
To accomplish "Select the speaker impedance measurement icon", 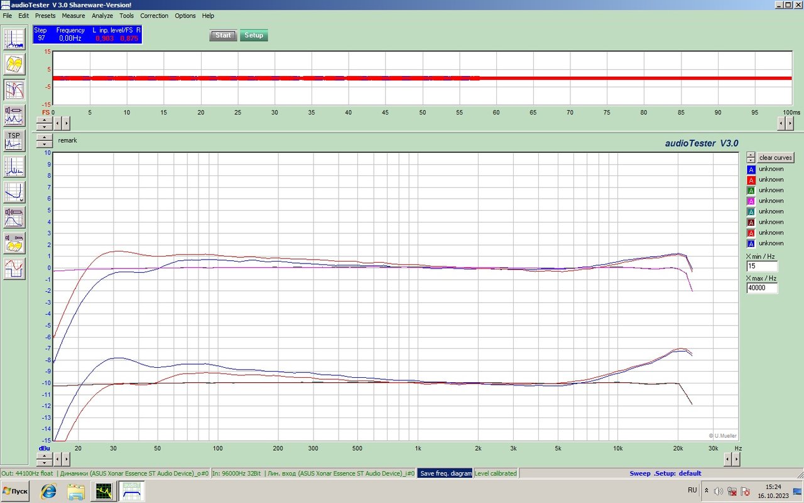I will 14,114.
